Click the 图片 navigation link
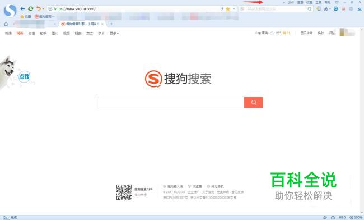364x220 pixels. pos(54,33)
